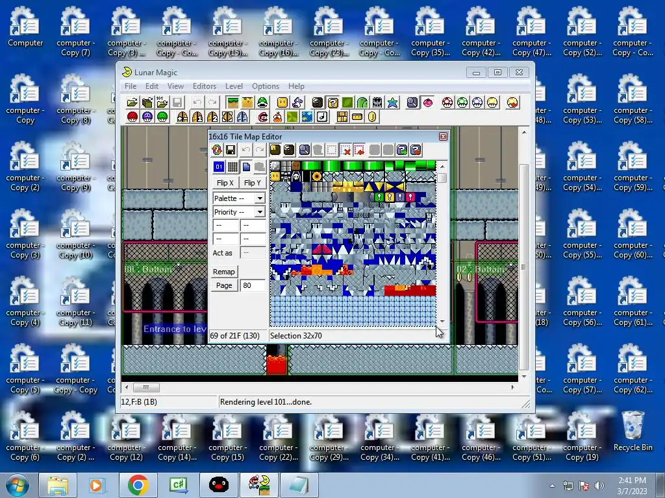This screenshot has width=665, height=498.
Task: Select the yellow smiley block tile in tile map
Action: 275,176
